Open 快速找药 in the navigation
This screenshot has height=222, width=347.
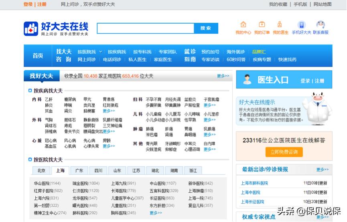tap(287, 59)
